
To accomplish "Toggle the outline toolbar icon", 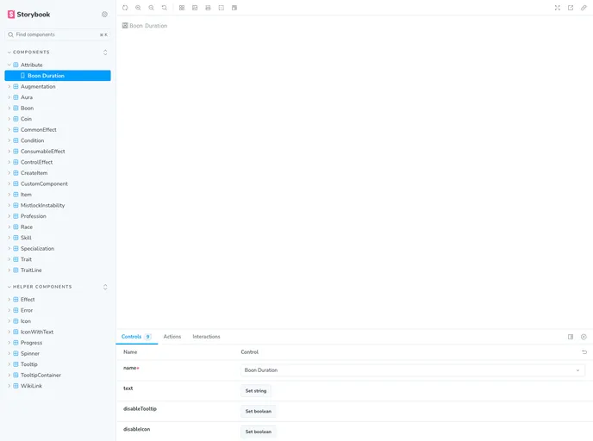I will pyautogui.click(x=222, y=8).
